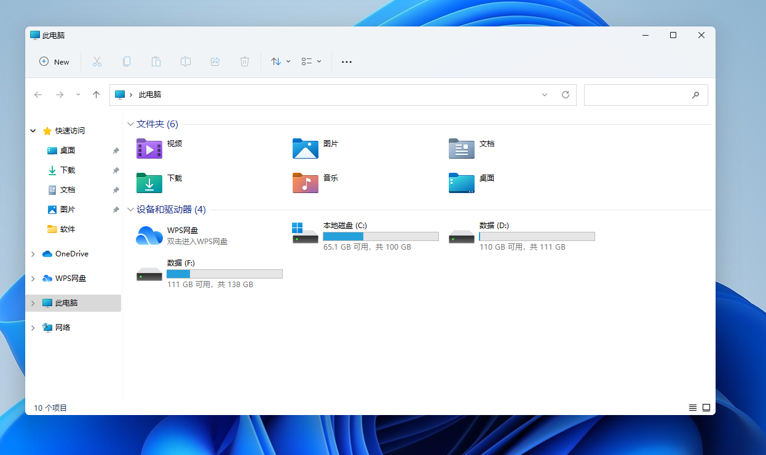Refresh the current folder view

point(566,95)
